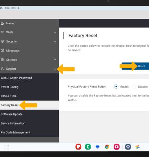Click the Wi-Fi label in the sidebar

(x=9, y=33)
